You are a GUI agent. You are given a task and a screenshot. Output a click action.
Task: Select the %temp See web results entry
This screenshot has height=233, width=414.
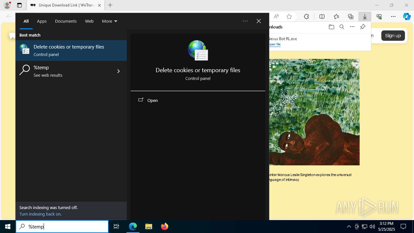click(71, 71)
